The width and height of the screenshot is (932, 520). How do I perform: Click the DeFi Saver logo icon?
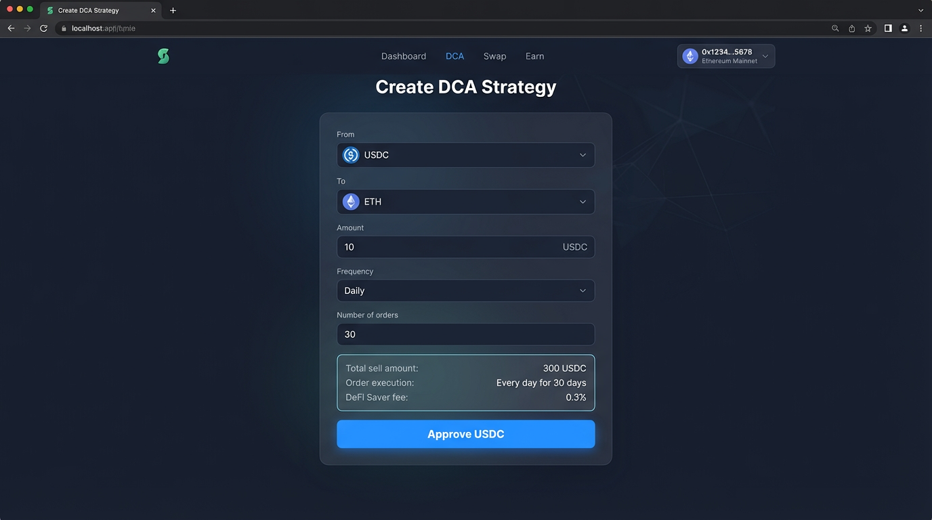(163, 56)
